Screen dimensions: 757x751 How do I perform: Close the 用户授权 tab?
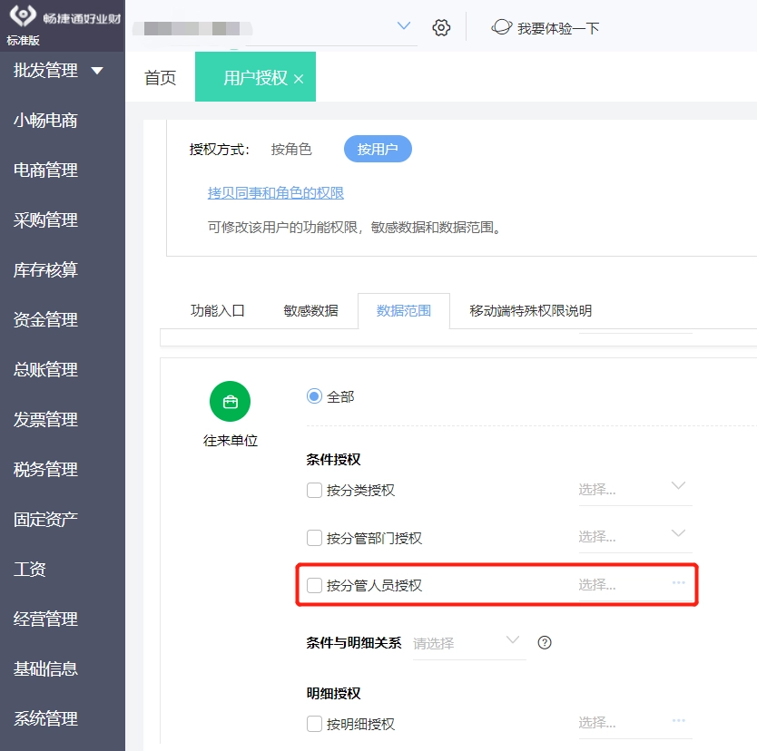(x=299, y=79)
